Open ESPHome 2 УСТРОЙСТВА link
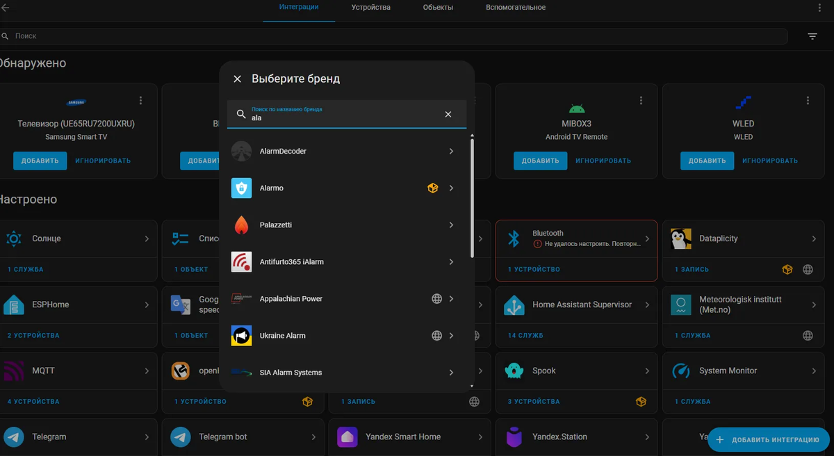Viewport: 834px width, 456px height. point(33,335)
